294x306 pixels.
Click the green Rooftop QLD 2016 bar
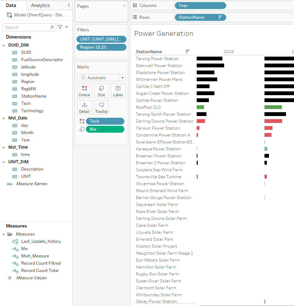pyautogui.click(x=200, y=107)
